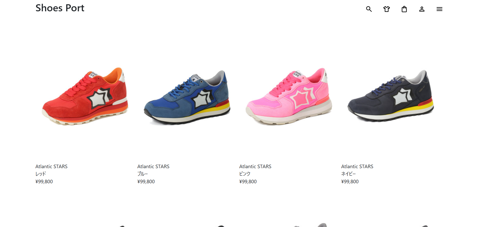Click the ブルー color name

143,174
